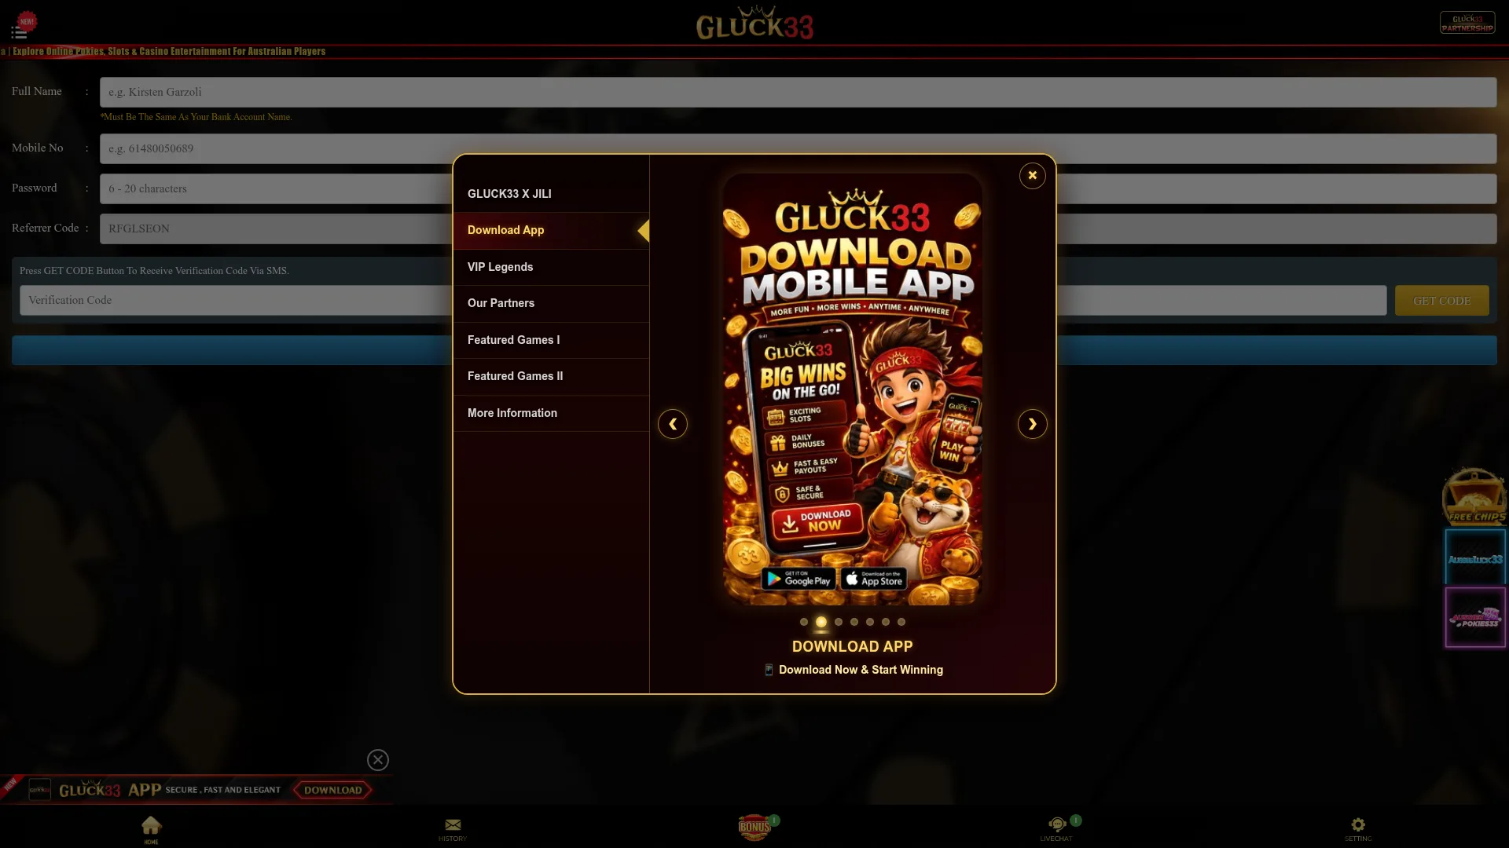Open the hamburger menu icon at top left
The width and height of the screenshot is (1509, 848).
[x=19, y=32]
